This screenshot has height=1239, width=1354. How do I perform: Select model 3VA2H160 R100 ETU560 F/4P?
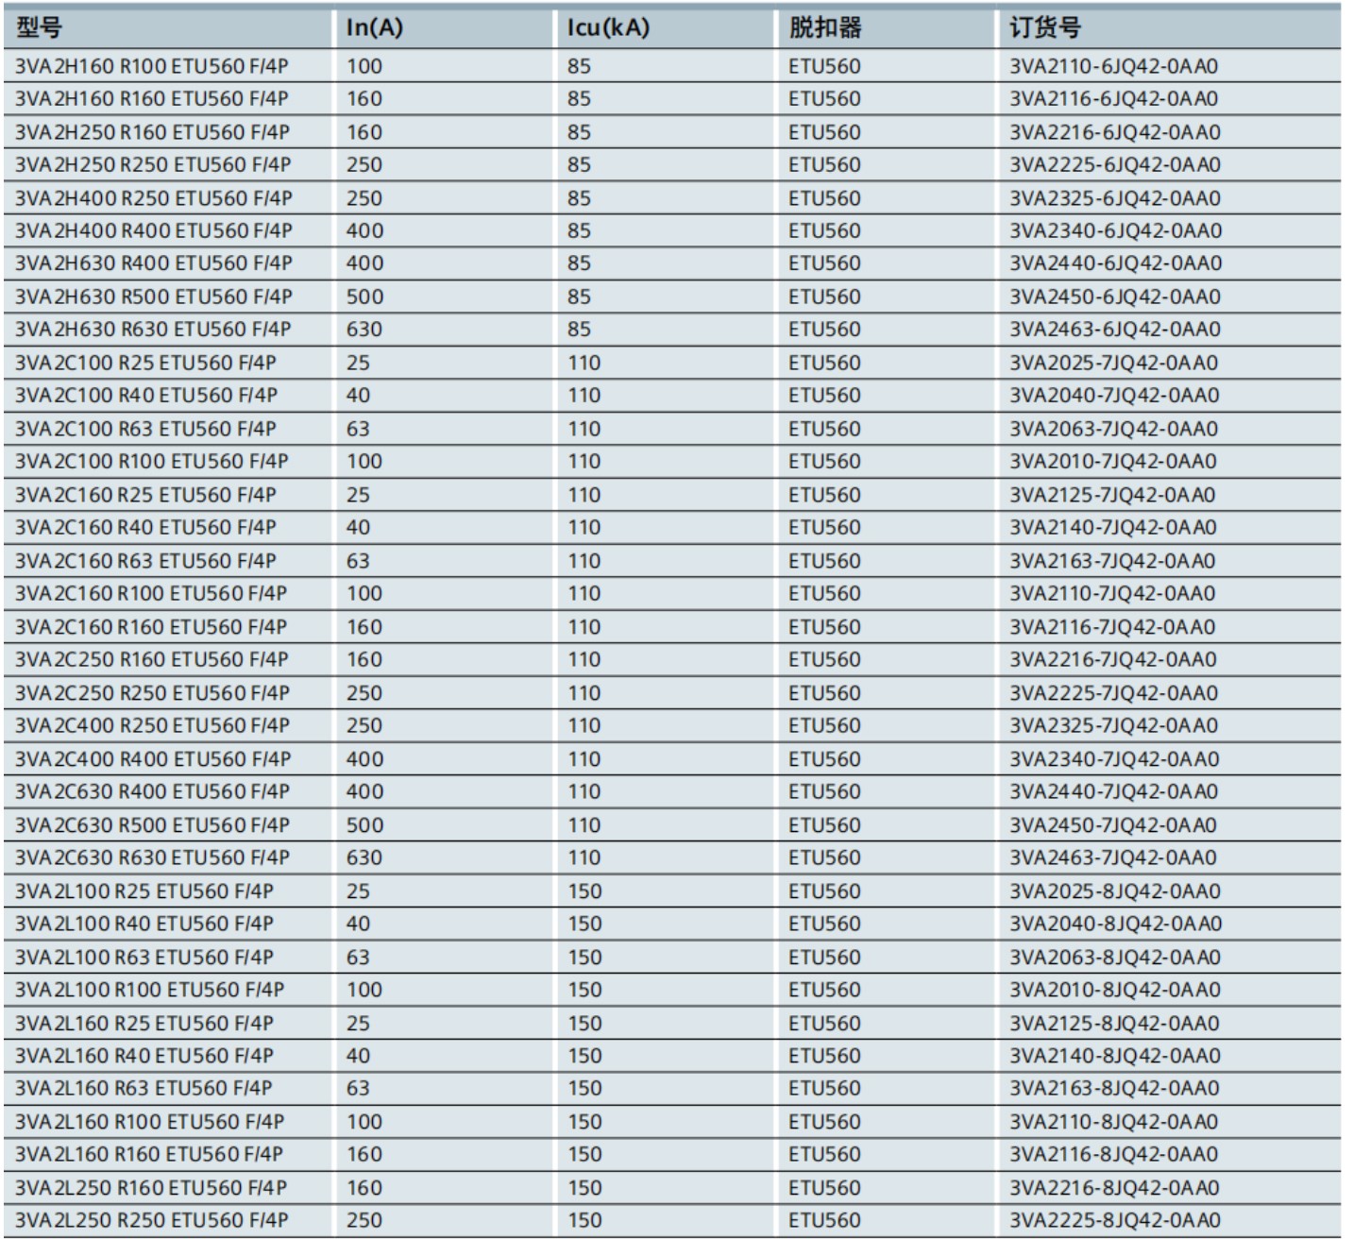tap(152, 66)
